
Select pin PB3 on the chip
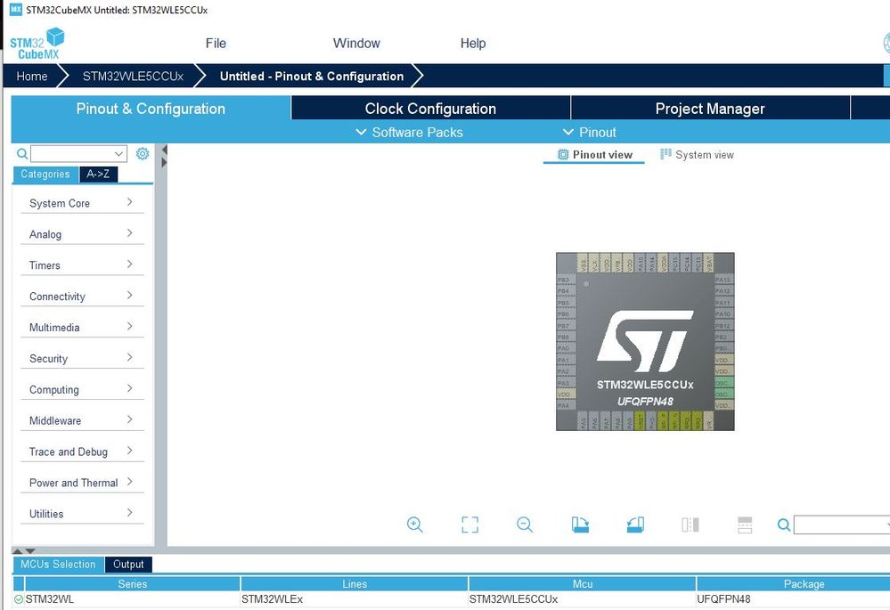pyautogui.click(x=566, y=280)
